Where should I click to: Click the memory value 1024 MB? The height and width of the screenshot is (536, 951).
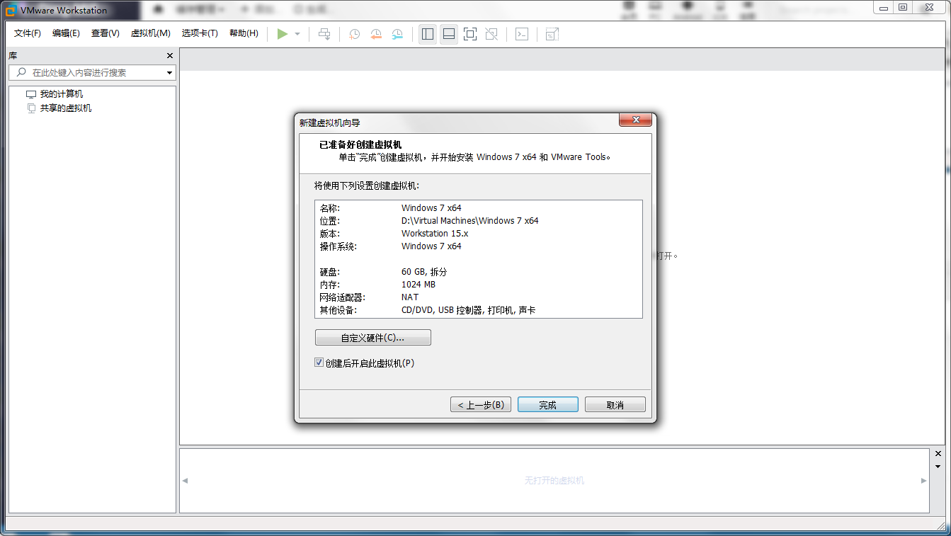click(x=418, y=285)
